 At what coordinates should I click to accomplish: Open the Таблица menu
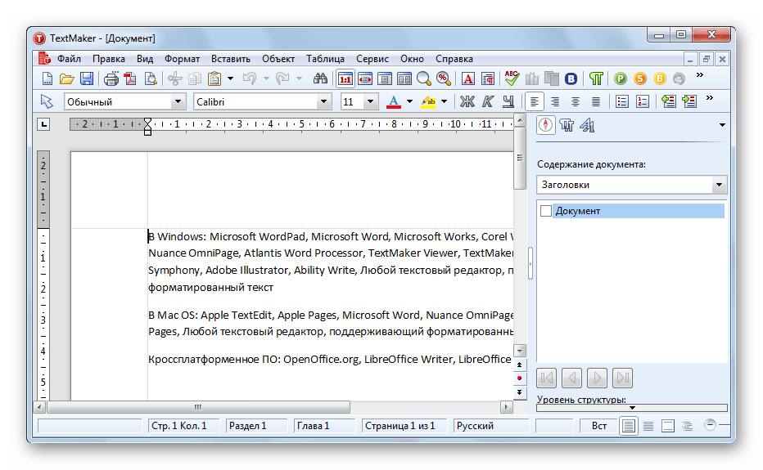pos(325,59)
